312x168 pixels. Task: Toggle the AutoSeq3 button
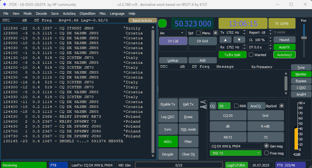[284, 55]
